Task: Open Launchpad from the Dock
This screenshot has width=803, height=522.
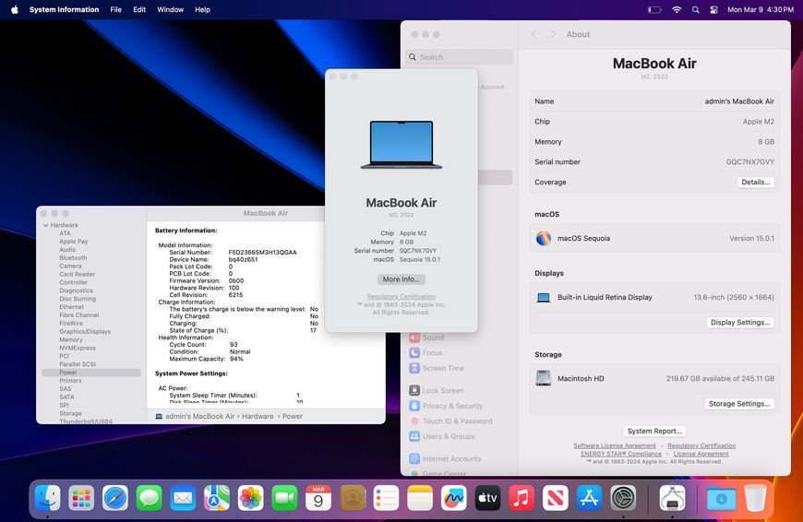Action: (x=81, y=497)
